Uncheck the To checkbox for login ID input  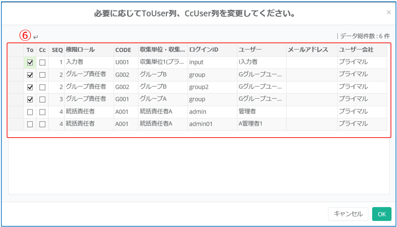(30, 62)
